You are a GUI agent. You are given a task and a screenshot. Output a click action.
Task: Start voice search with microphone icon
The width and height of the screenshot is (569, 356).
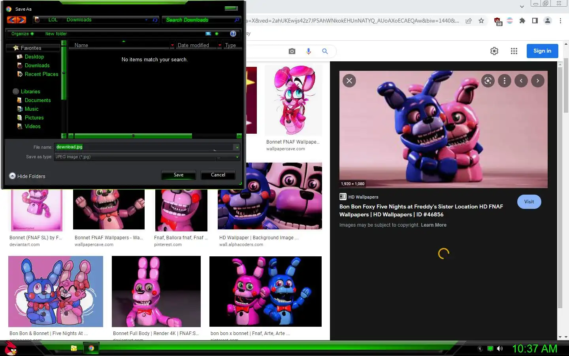click(309, 51)
